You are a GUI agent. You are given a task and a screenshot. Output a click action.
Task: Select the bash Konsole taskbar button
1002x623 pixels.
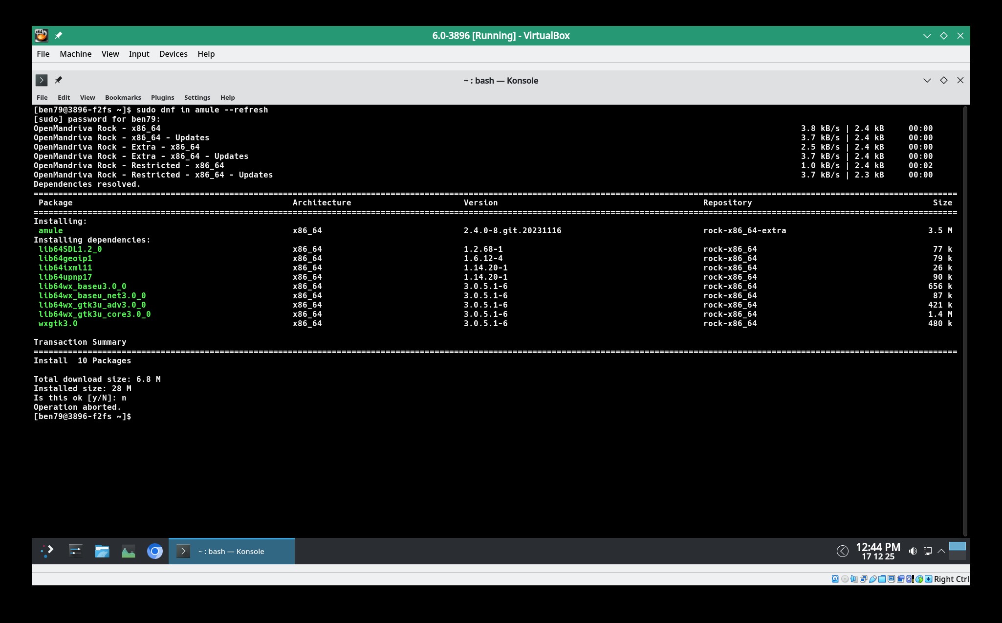(x=231, y=551)
